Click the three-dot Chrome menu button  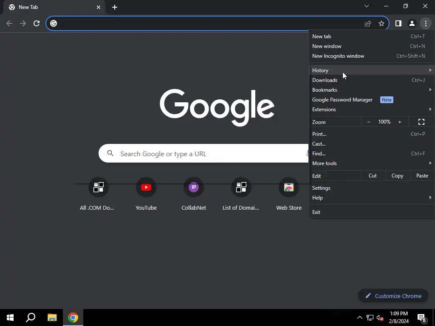pyautogui.click(x=426, y=24)
